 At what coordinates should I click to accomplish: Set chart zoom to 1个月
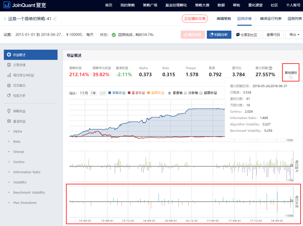coord(84,93)
